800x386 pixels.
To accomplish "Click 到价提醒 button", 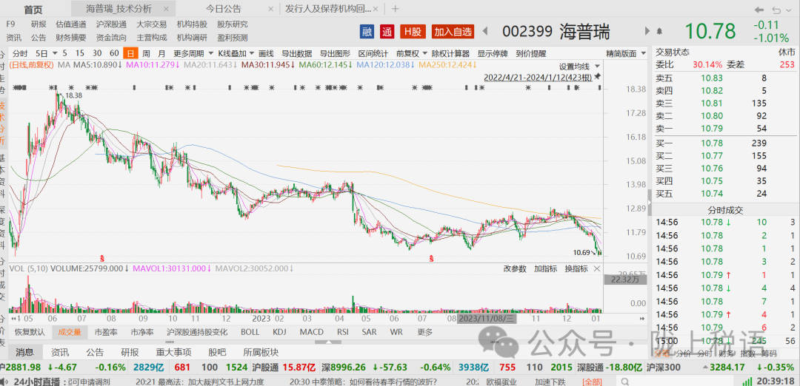I will click(530, 53).
